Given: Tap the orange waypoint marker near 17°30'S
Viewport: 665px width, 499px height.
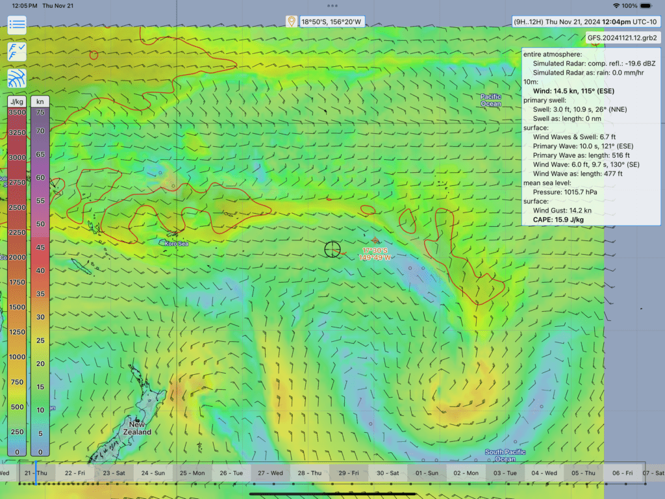Looking at the screenshot, I should [375, 240].
